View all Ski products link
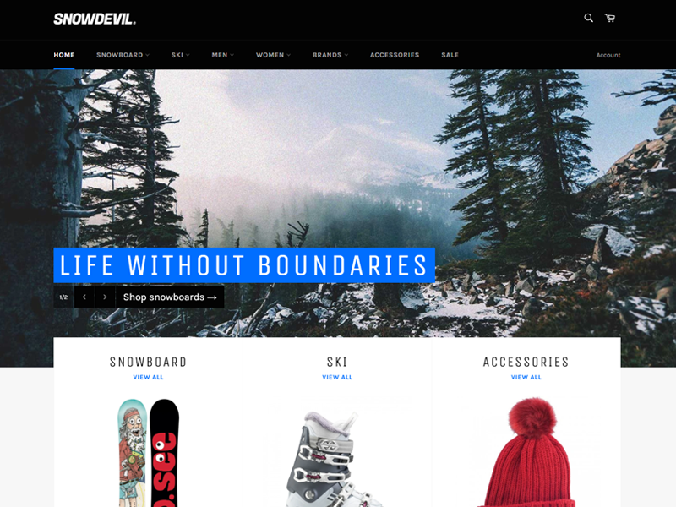The height and width of the screenshot is (507, 676). pos(337,377)
